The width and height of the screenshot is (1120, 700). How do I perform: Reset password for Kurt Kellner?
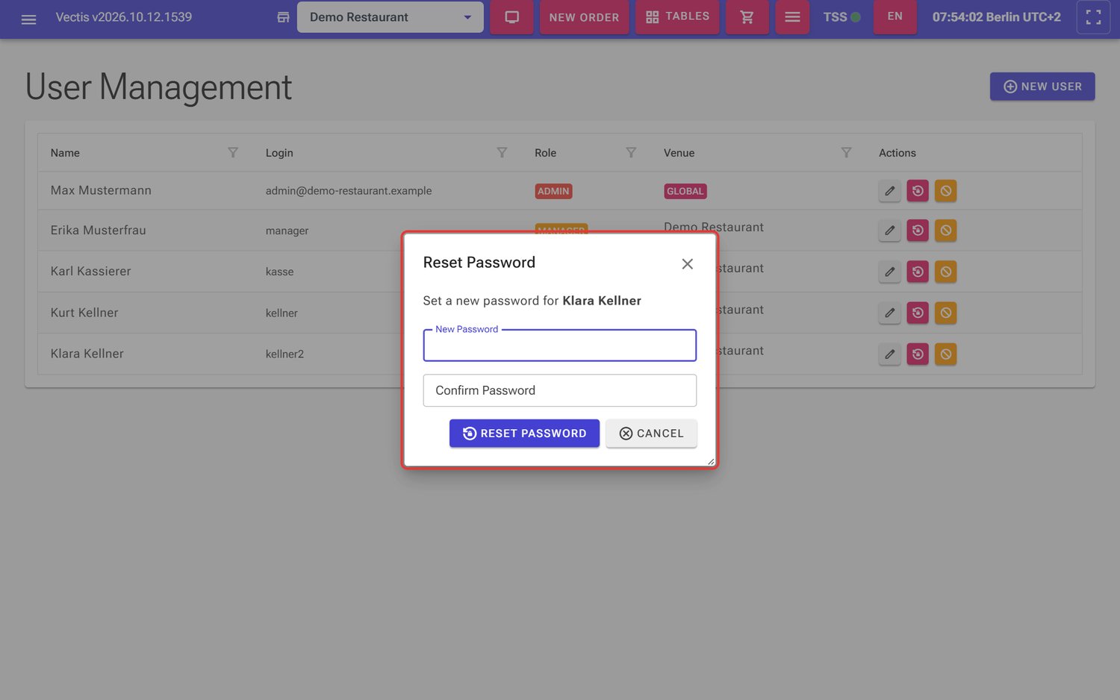pyautogui.click(x=918, y=313)
